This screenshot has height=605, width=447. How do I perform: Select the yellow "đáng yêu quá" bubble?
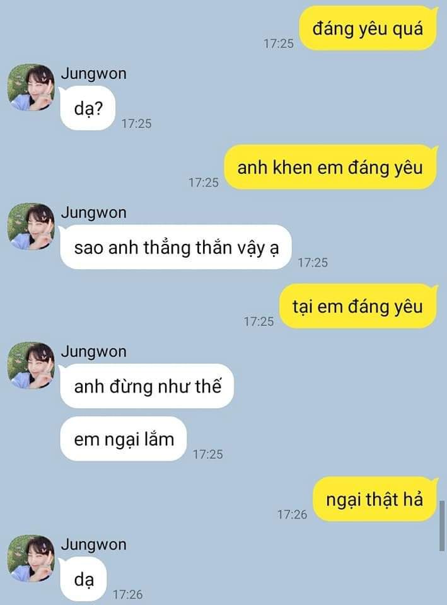pyautogui.click(x=368, y=28)
